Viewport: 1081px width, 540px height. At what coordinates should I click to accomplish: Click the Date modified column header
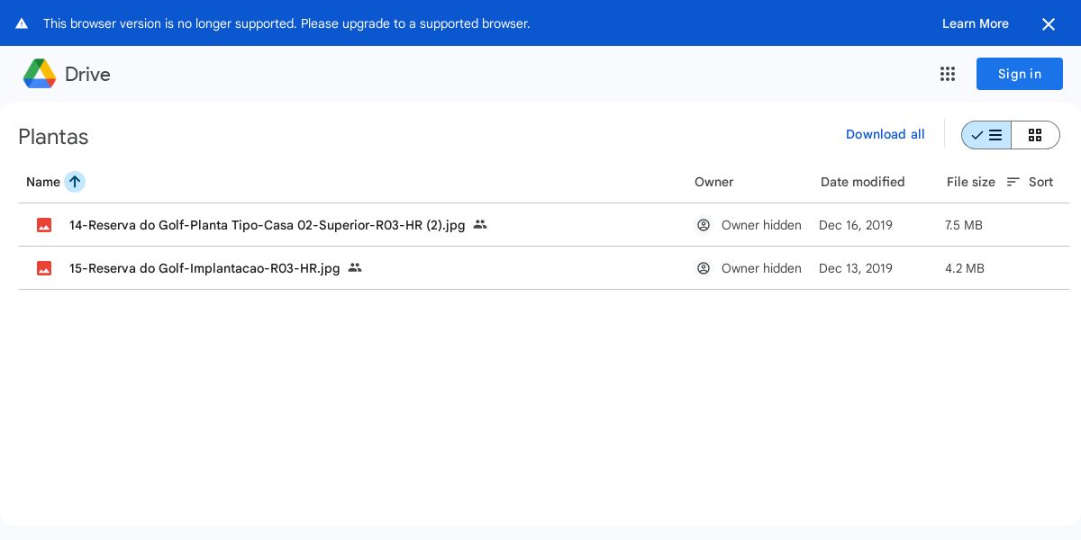tap(863, 182)
